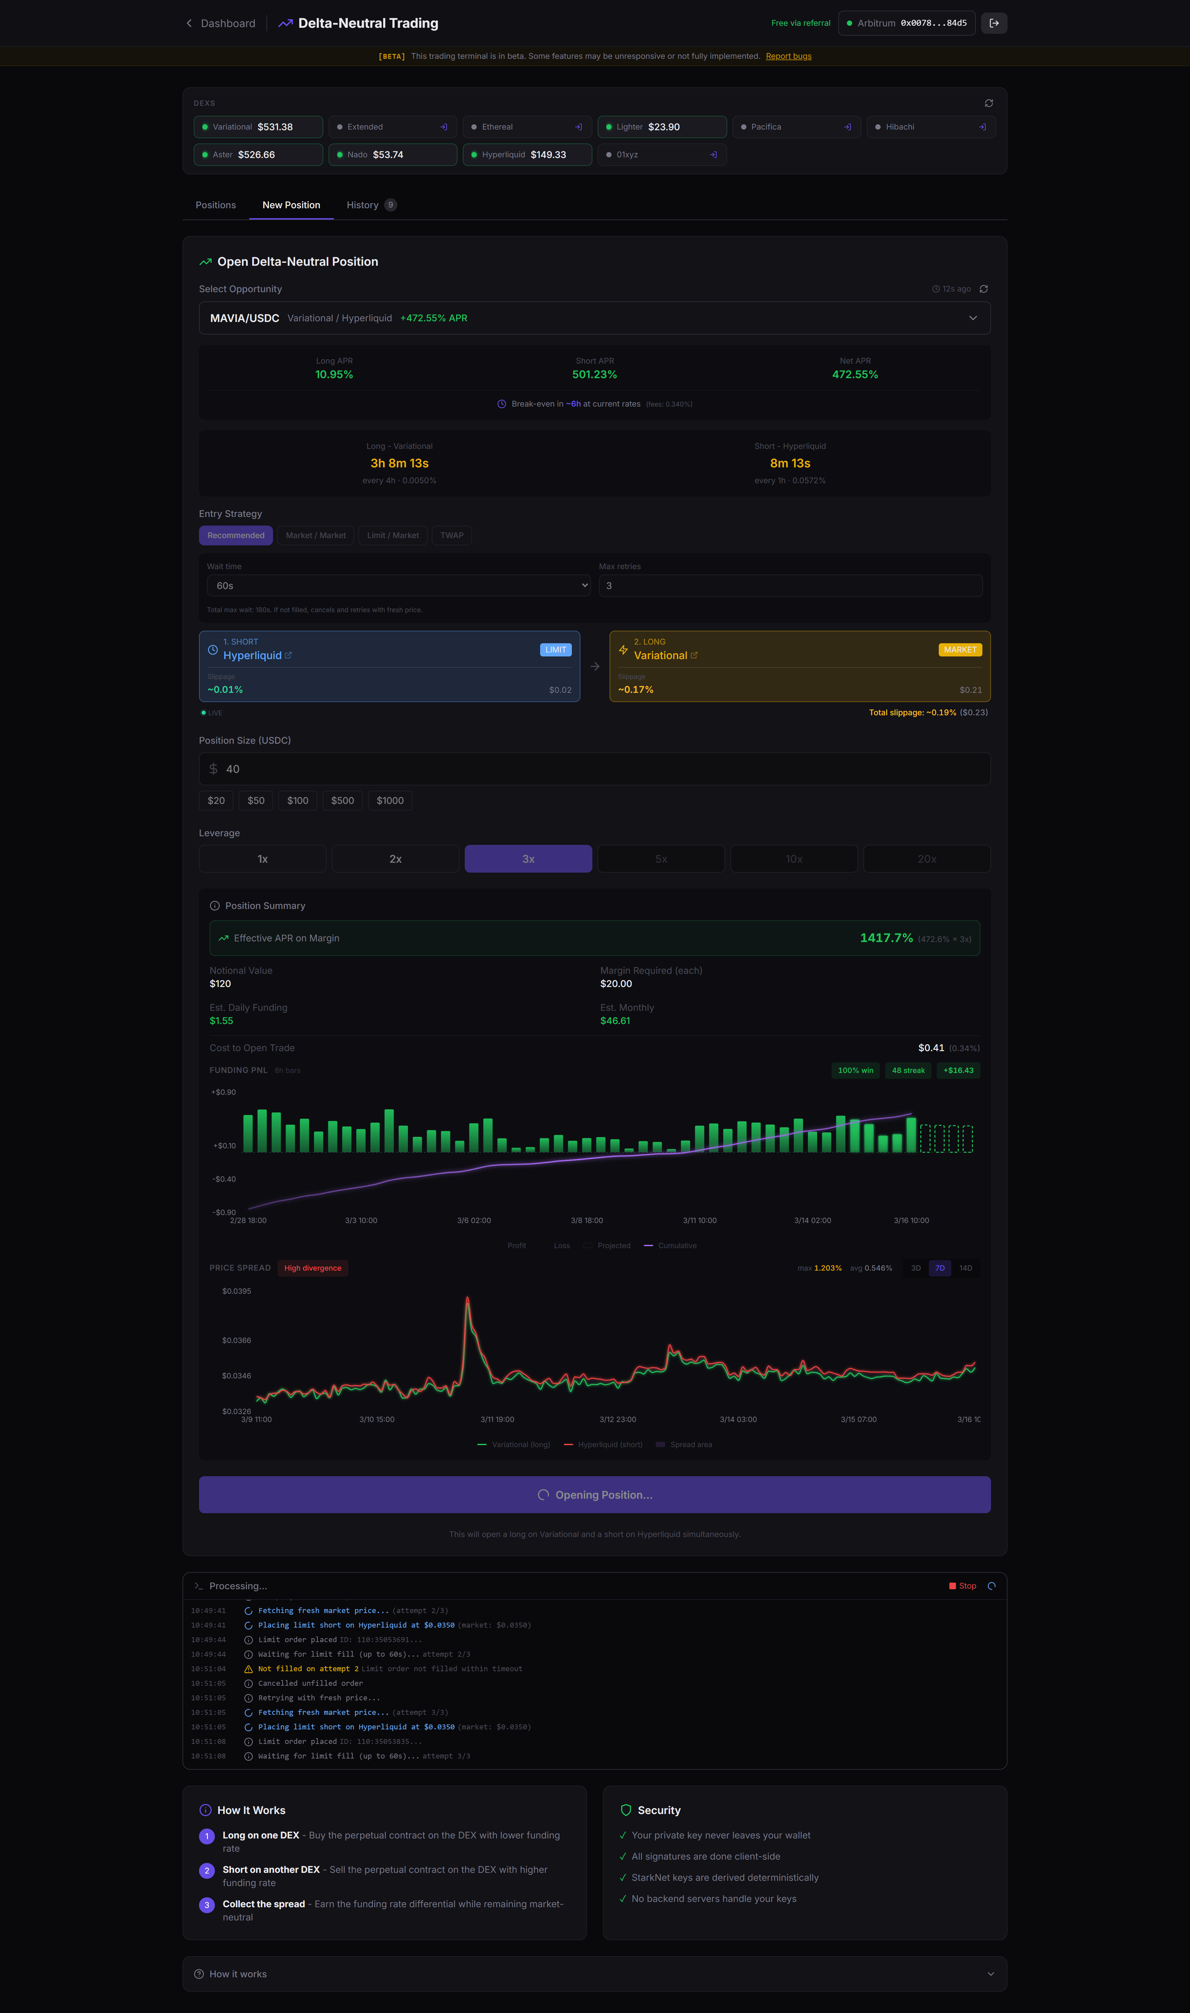Expand the bottom How it works section
Image resolution: width=1190 pixels, height=2013 pixels.
tap(594, 1974)
